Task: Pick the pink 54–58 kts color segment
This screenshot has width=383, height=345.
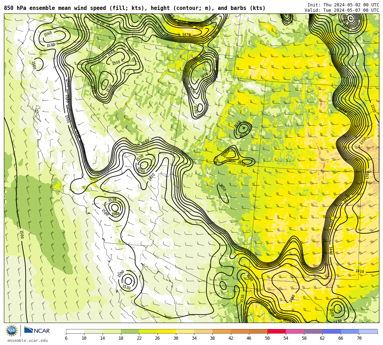Action: pos(295,331)
